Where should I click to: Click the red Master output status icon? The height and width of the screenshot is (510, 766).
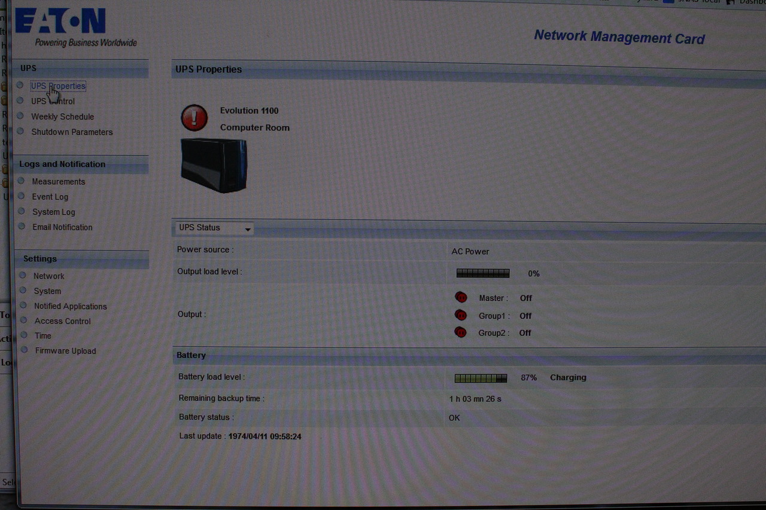[x=460, y=297]
